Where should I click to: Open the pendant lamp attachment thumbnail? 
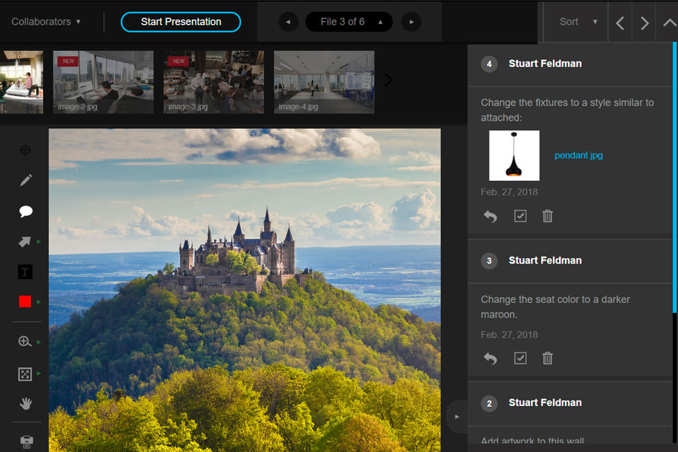(514, 155)
